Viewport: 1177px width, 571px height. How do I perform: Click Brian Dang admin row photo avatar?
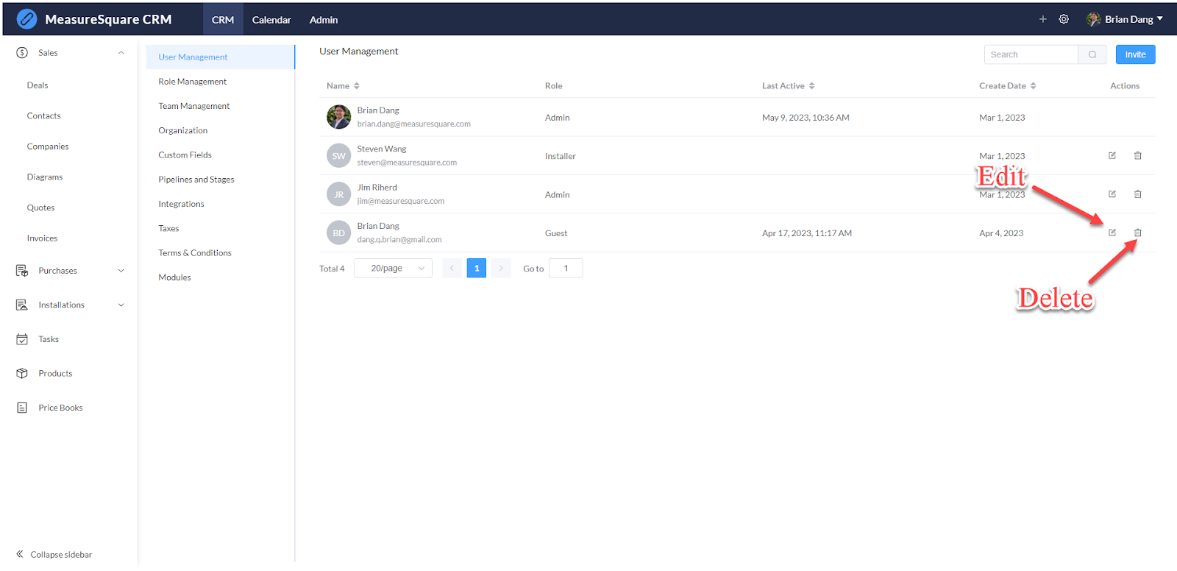pos(338,117)
